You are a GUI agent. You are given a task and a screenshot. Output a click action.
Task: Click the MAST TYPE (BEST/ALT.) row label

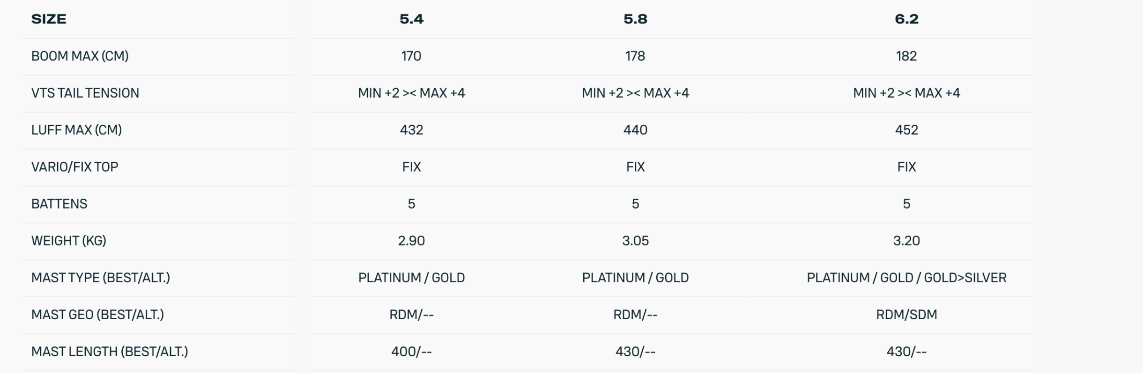tap(100, 278)
